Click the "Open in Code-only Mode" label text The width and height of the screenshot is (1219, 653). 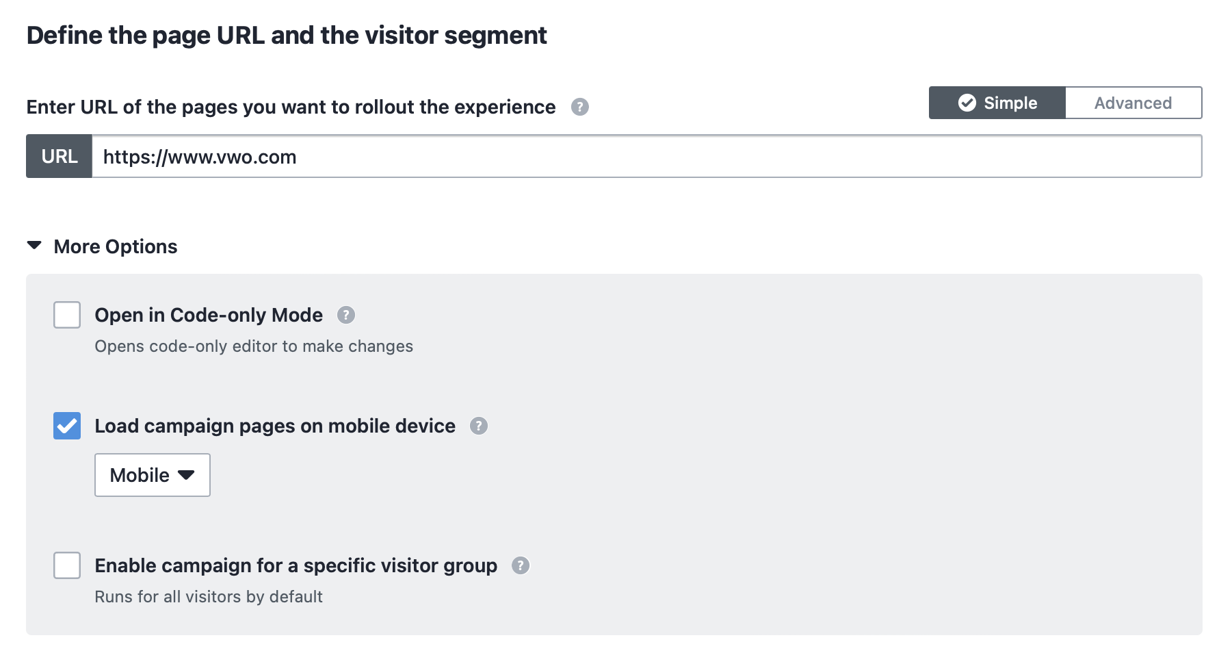[x=209, y=316]
